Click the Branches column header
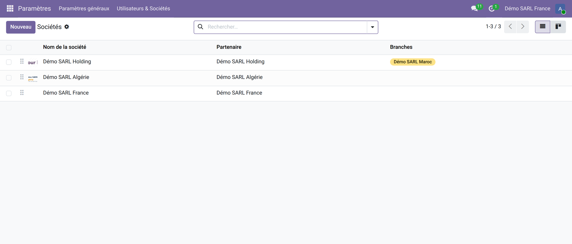 tap(401, 47)
